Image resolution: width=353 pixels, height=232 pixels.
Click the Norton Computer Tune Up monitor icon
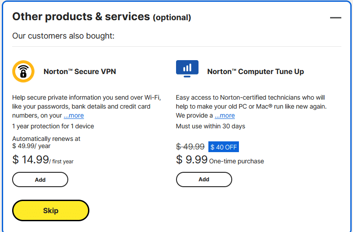[187, 69]
